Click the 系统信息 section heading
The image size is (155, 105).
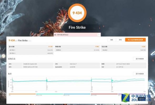click(12, 59)
